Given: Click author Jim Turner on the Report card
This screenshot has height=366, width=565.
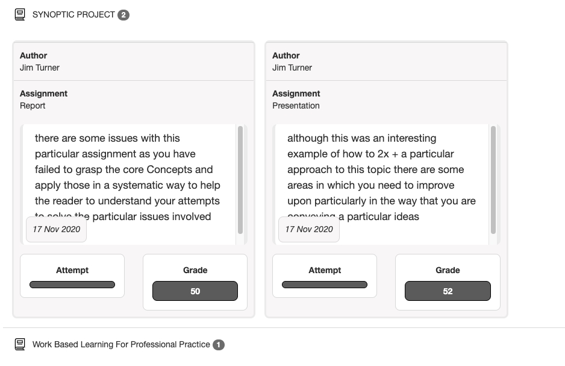Looking at the screenshot, I should 40,68.
